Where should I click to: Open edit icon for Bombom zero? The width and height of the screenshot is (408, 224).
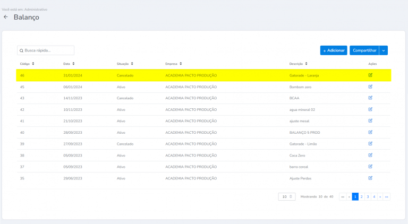tap(370, 87)
